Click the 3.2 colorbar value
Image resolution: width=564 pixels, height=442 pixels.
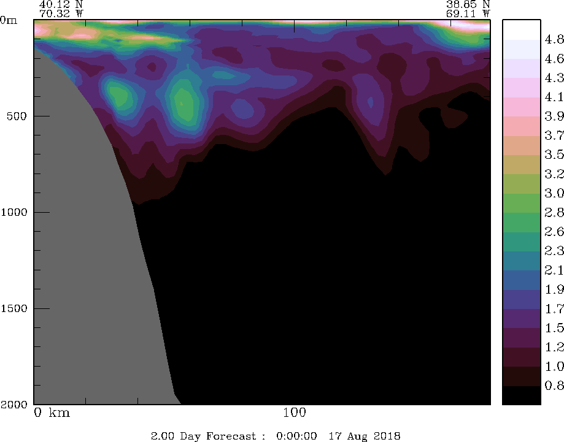[x=554, y=174]
